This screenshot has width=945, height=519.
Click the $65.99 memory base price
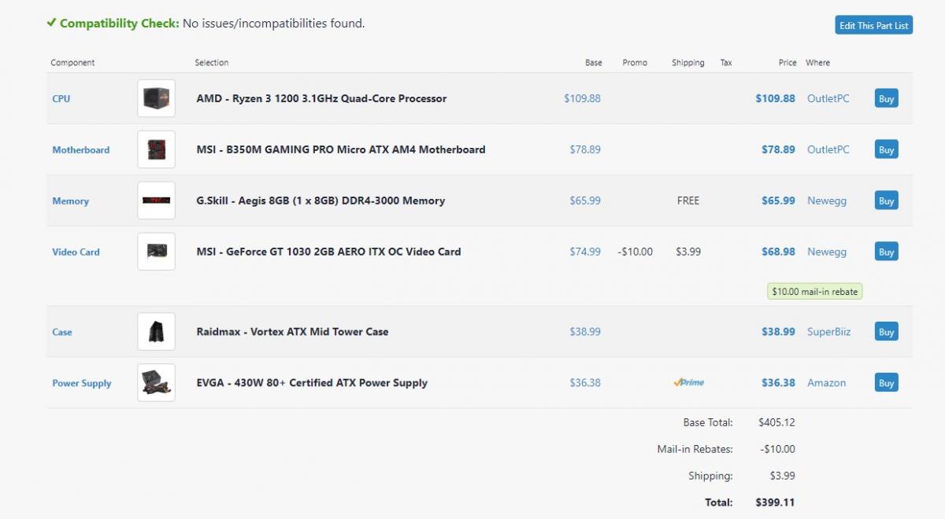coord(585,201)
